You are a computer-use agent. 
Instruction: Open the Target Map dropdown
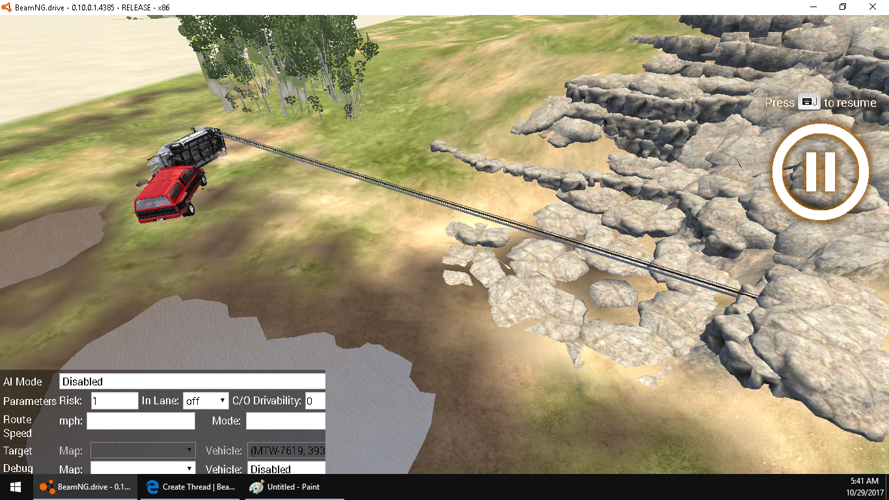point(143,451)
